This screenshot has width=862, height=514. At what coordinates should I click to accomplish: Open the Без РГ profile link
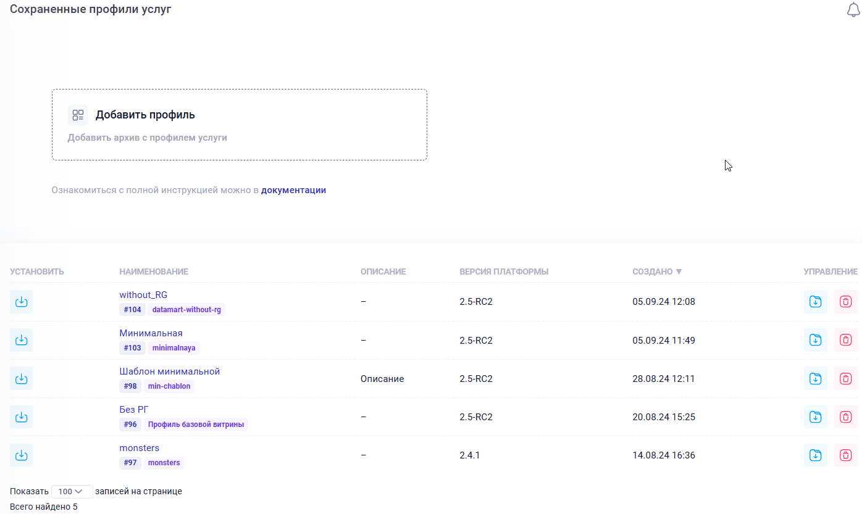click(x=134, y=410)
